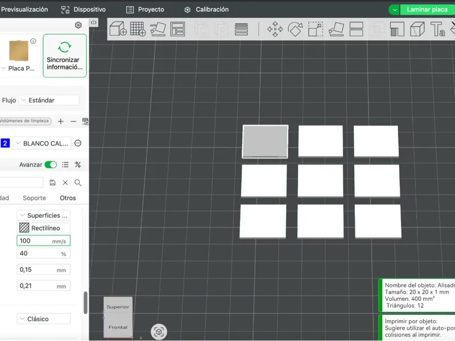Select the Text shape tool
The width and height of the screenshot is (455, 341).
tap(437, 29)
